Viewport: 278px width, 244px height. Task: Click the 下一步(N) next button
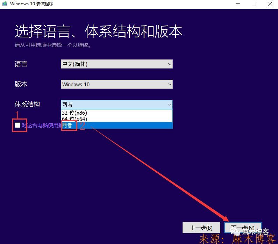[x=243, y=228]
